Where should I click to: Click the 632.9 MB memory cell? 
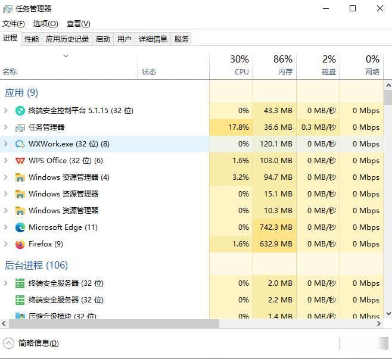tap(275, 244)
